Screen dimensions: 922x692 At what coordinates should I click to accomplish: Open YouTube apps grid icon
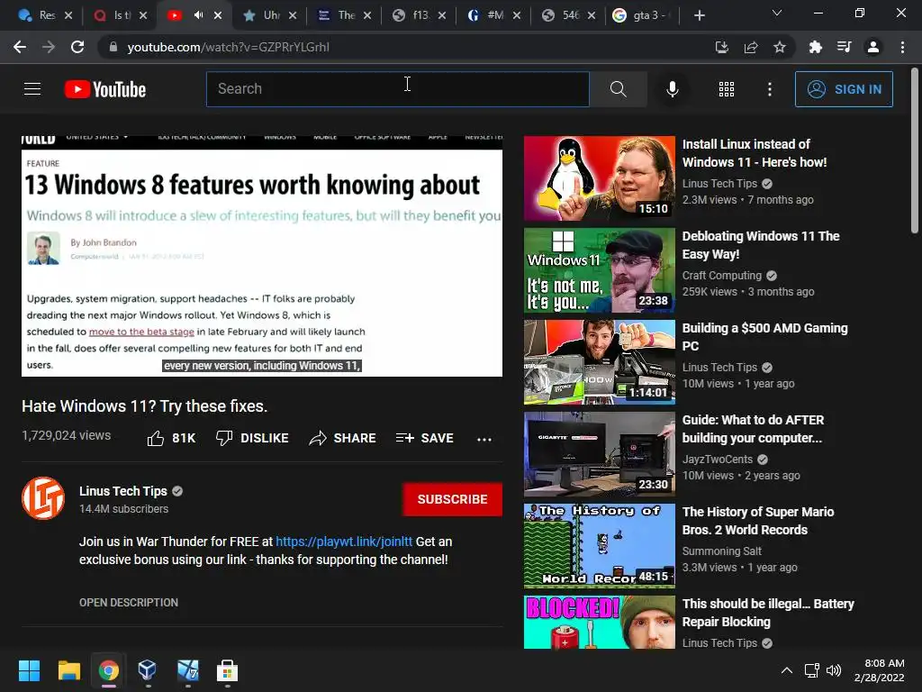pyautogui.click(x=727, y=89)
